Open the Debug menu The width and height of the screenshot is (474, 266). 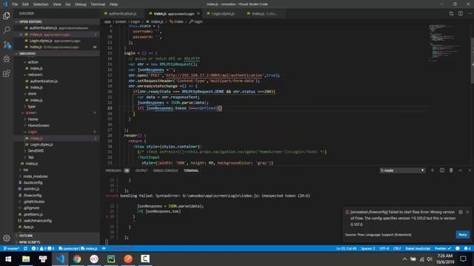81,4
